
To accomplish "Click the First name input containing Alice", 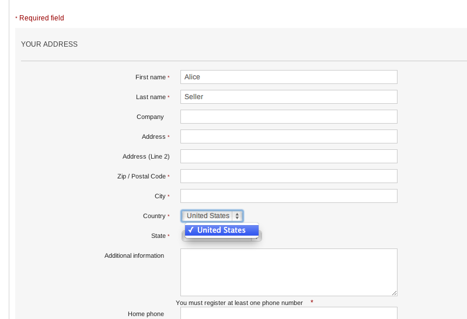I will click(288, 77).
